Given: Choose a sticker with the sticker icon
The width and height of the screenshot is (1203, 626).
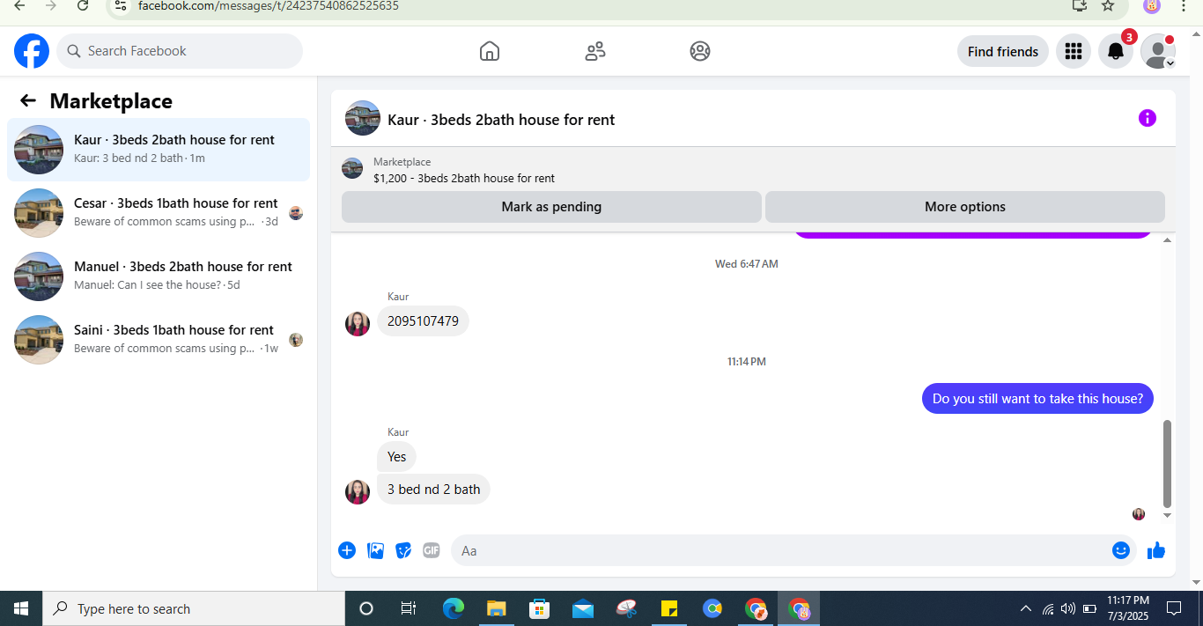Looking at the screenshot, I should (x=403, y=550).
